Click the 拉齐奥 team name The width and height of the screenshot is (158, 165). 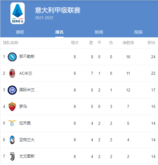[x=25, y=123]
